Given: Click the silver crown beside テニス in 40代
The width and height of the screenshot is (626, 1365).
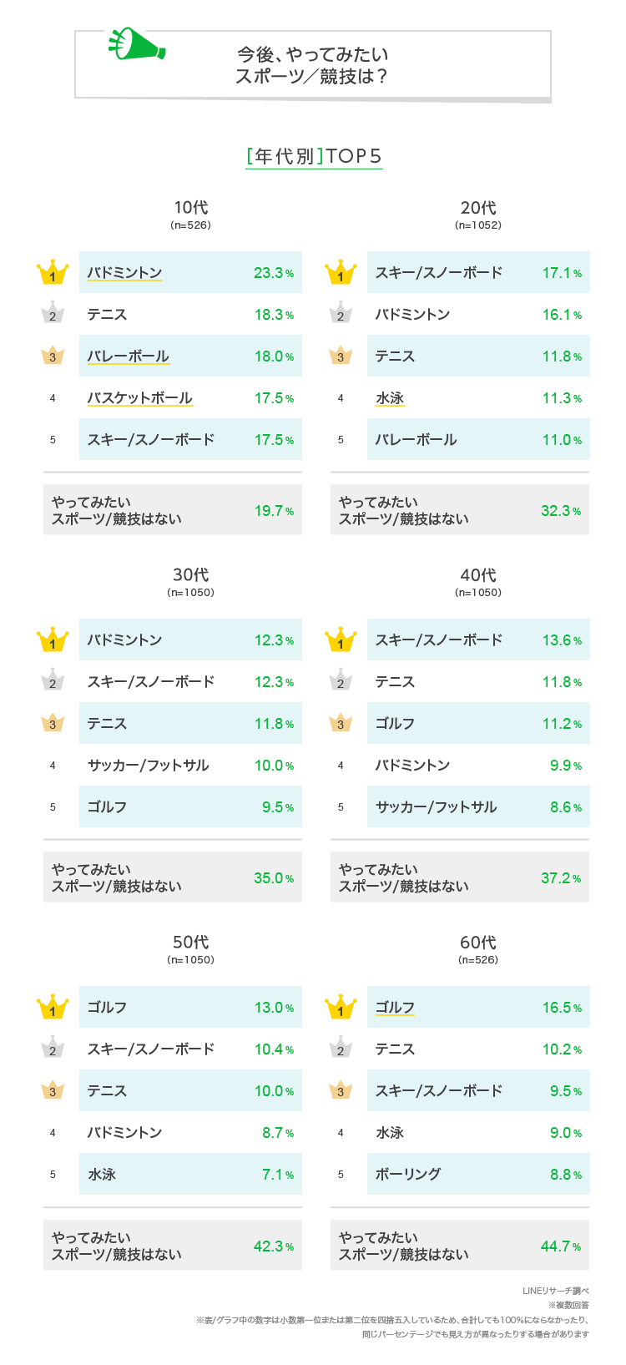Looking at the screenshot, I should pos(340,681).
